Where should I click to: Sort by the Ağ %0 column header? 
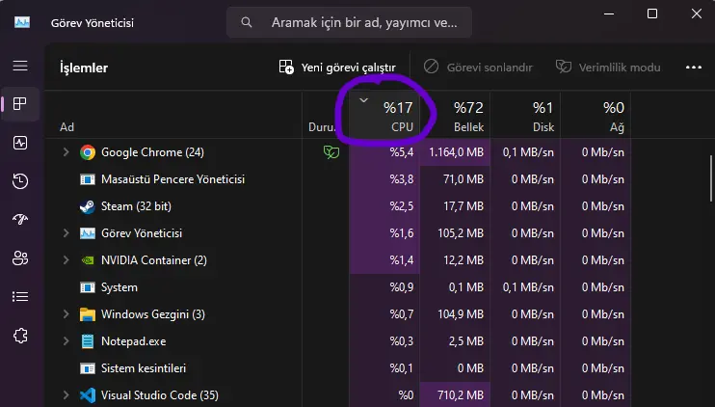[x=596, y=116]
